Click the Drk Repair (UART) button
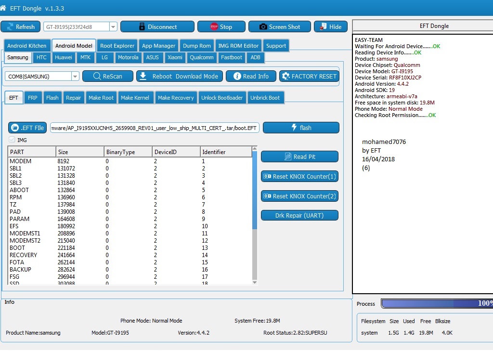The width and height of the screenshot is (493, 351). 299,215
